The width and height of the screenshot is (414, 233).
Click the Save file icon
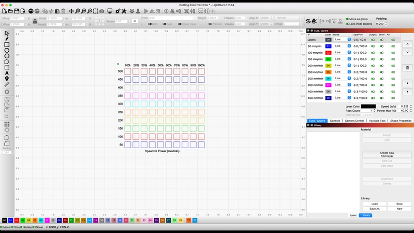[18, 11]
